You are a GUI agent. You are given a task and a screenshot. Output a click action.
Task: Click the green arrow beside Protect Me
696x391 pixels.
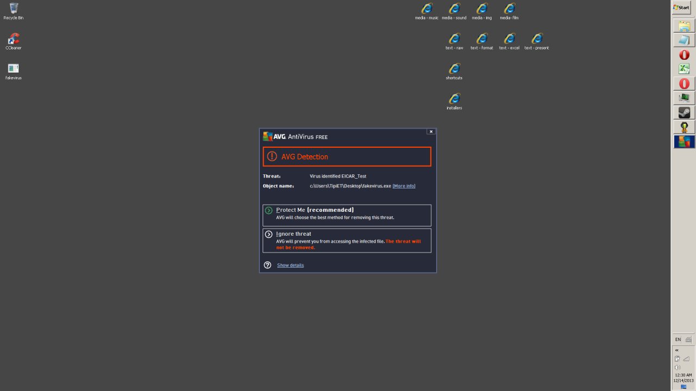(x=269, y=210)
